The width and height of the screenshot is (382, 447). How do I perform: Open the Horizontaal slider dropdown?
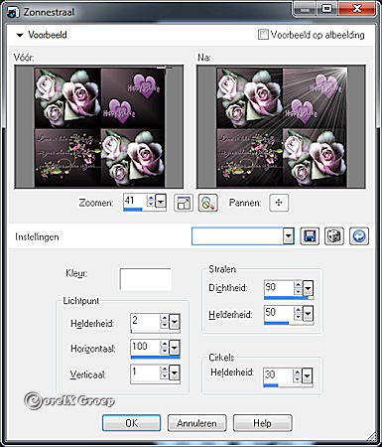[175, 348]
